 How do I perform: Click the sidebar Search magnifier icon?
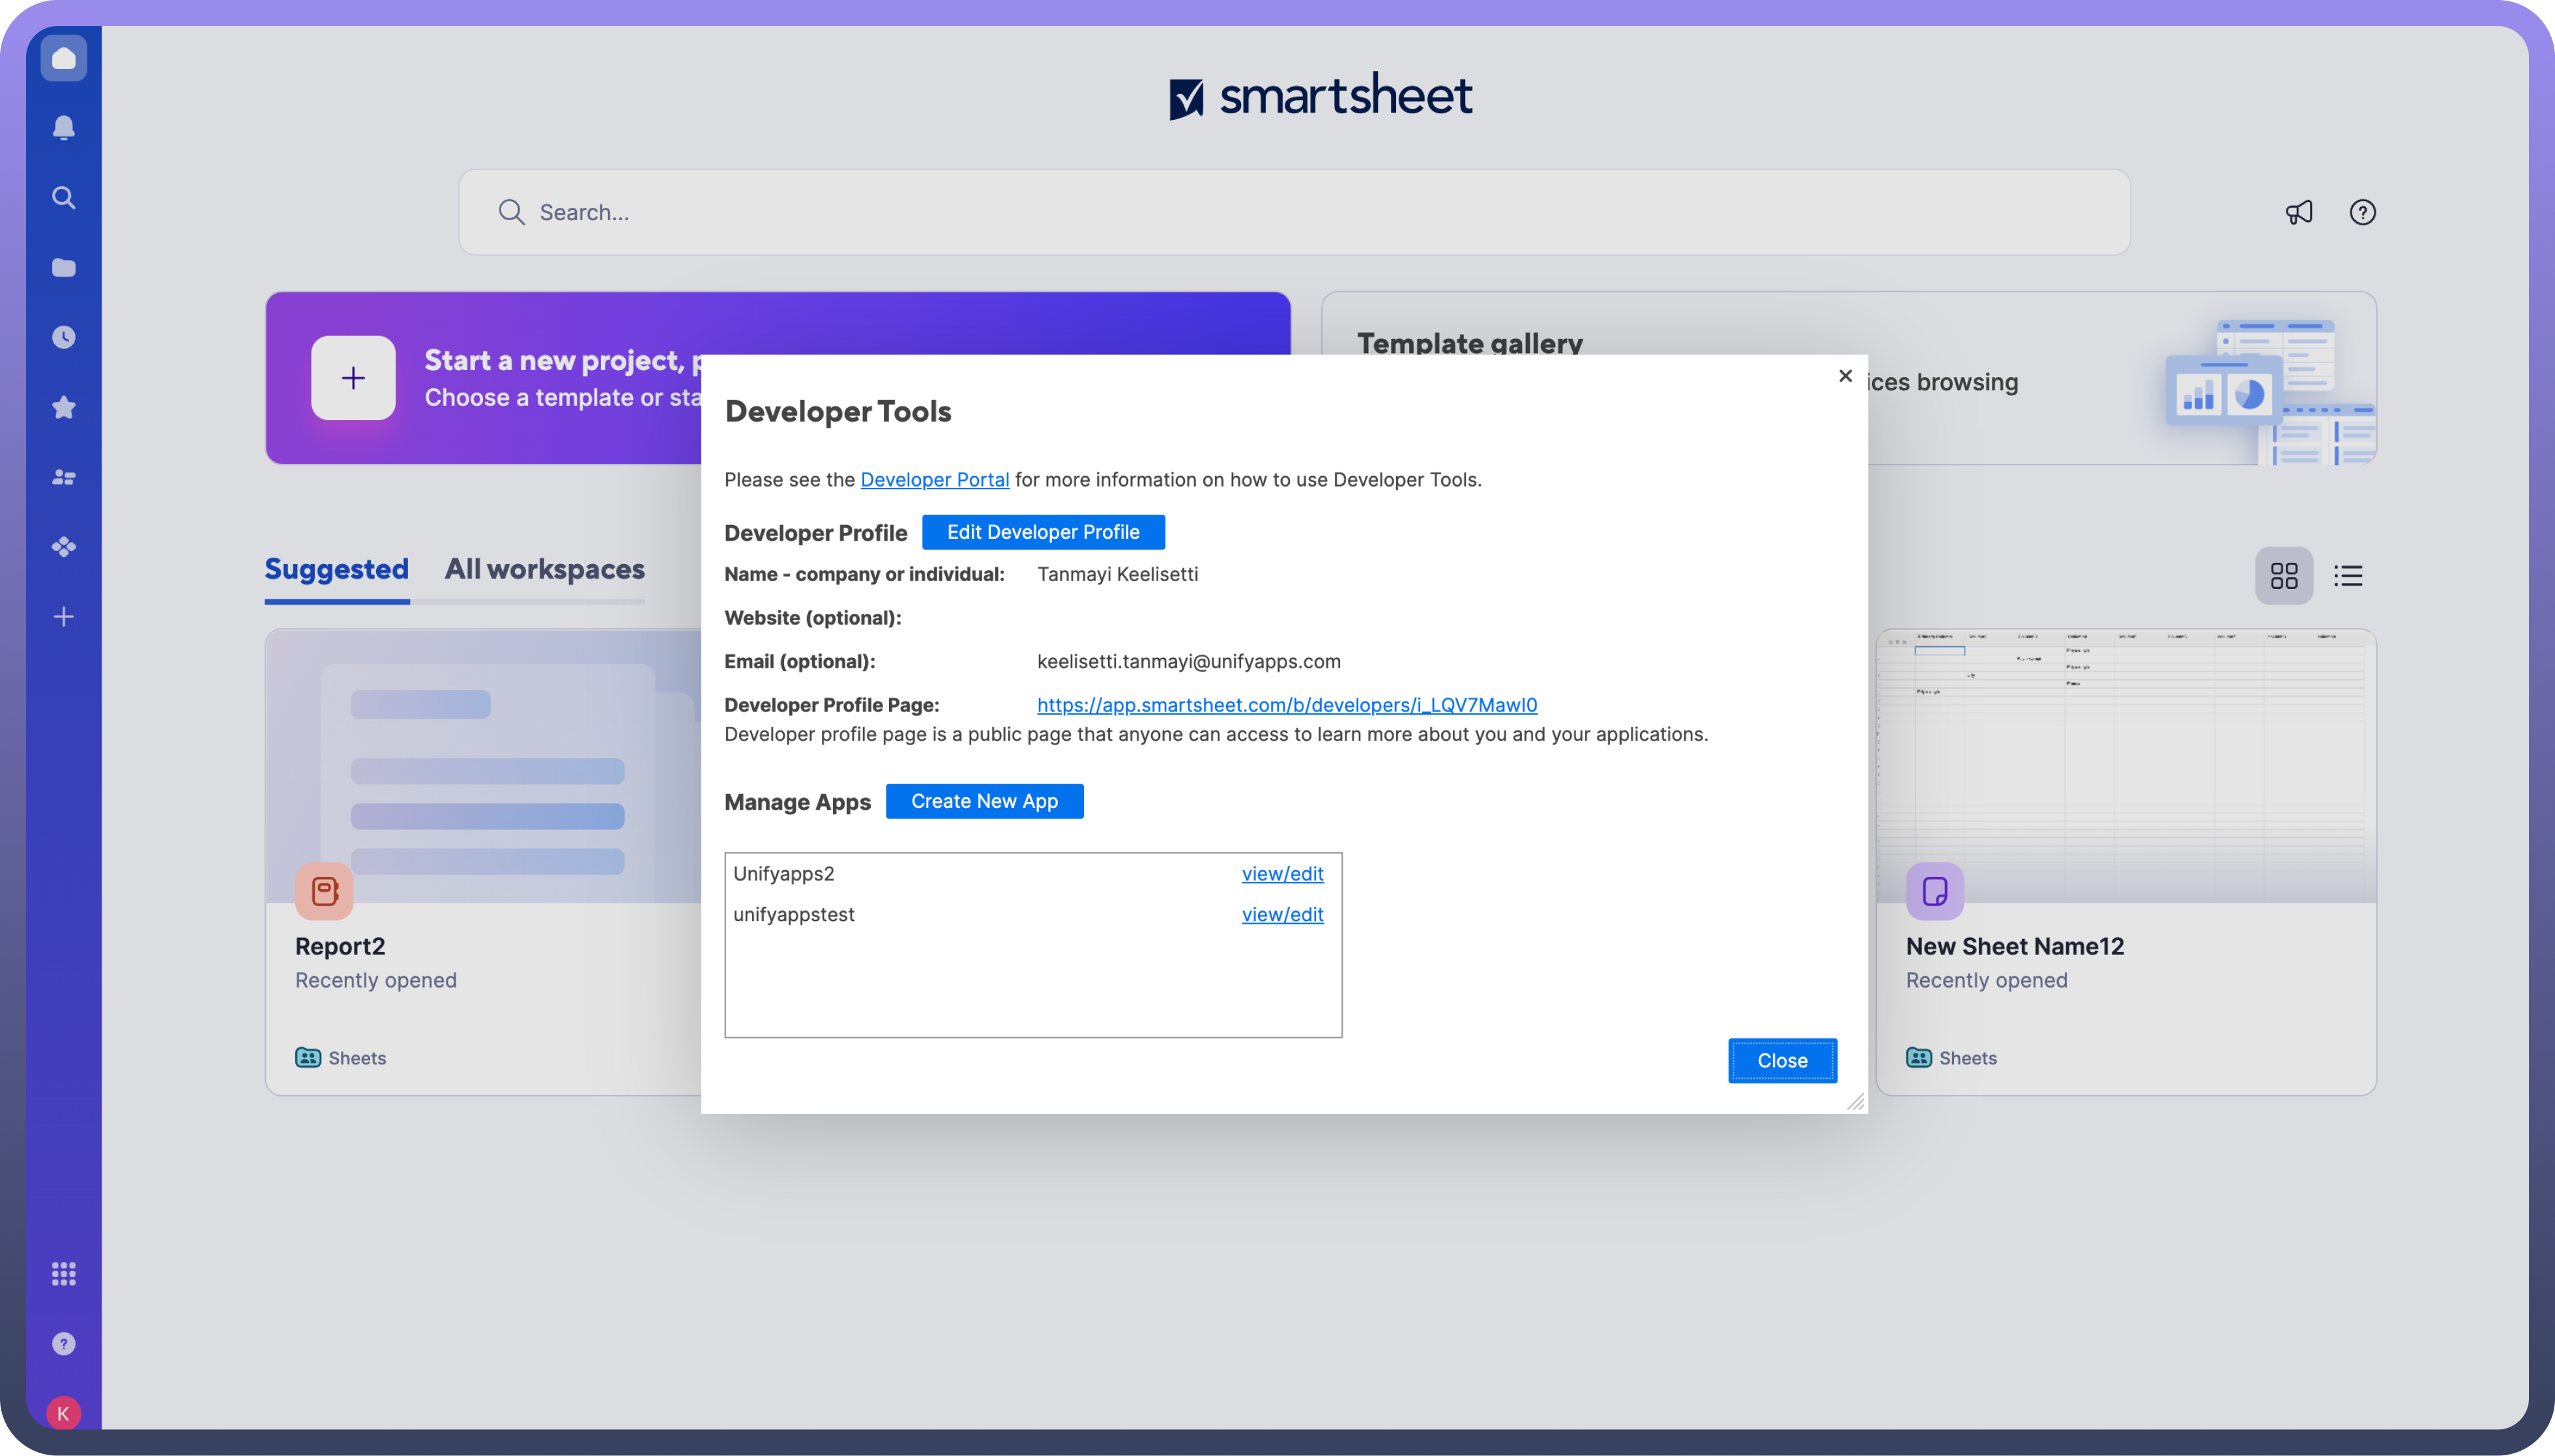pos(63,198)
